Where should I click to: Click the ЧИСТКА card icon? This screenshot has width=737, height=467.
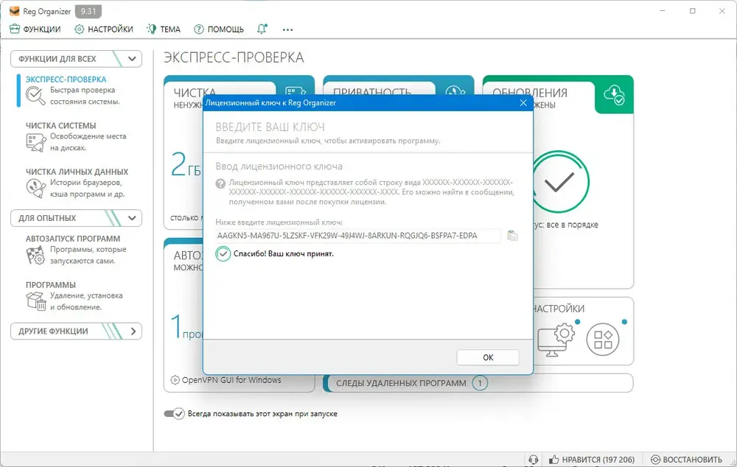click(296, 90)
